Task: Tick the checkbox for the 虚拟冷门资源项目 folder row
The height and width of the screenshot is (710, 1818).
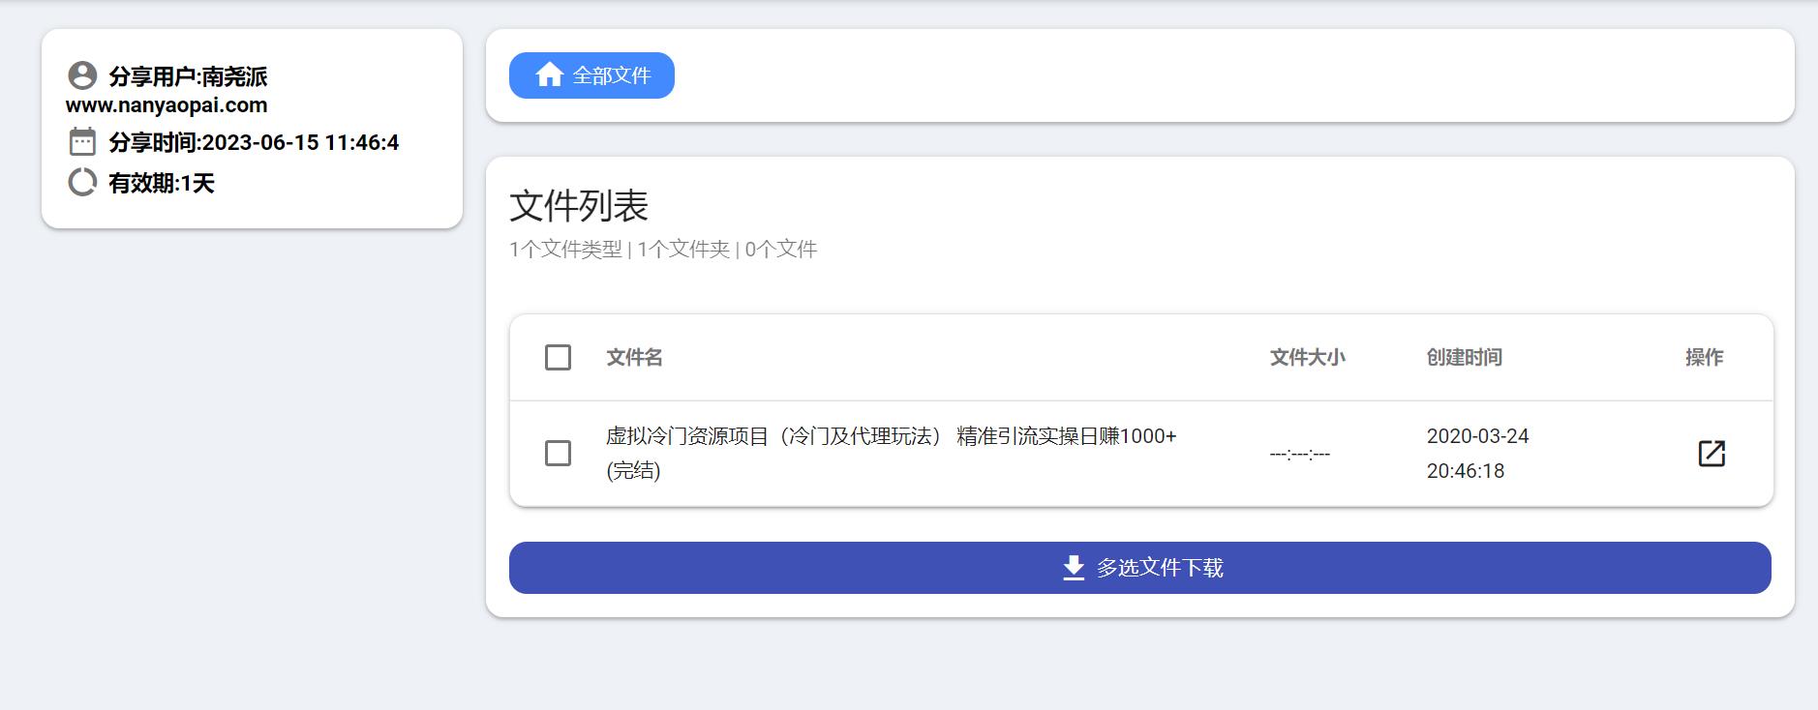Action: [x=558, y=454]
